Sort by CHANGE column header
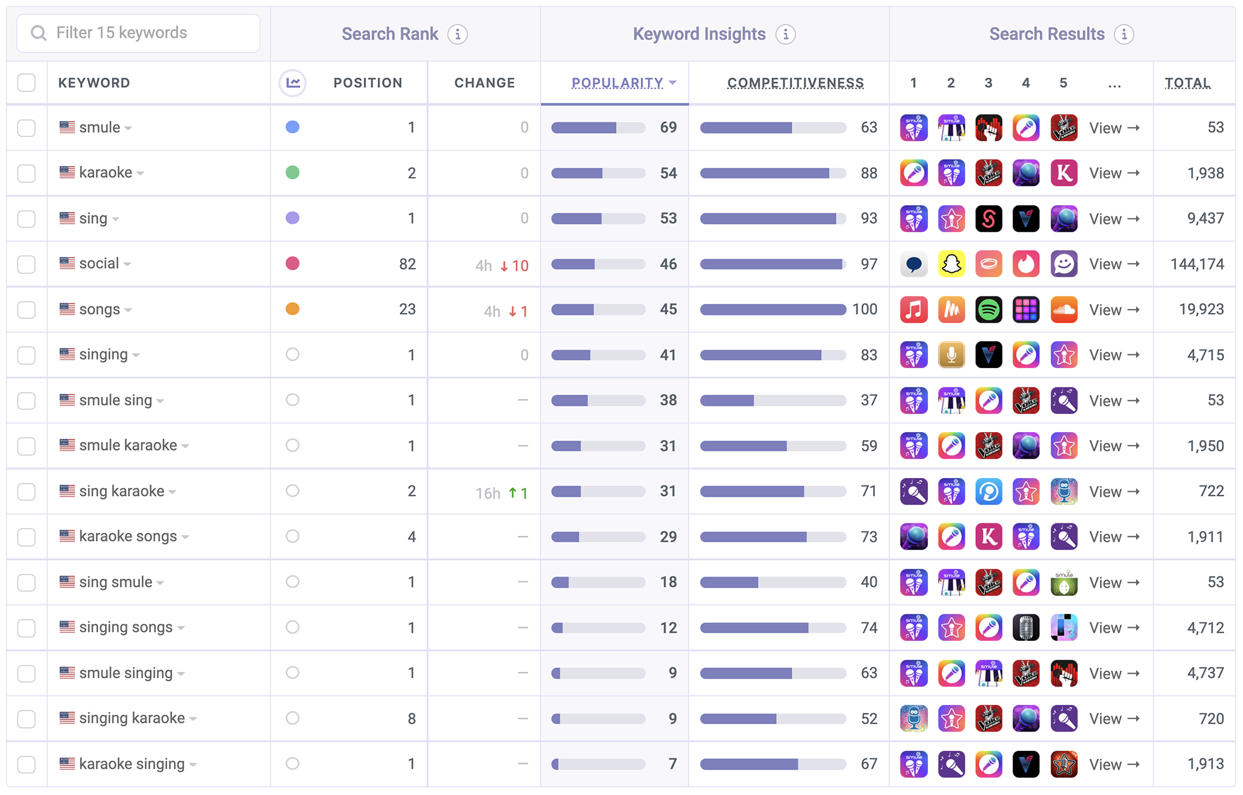The width and height of the screenshot is (1243, 795). 485,83
